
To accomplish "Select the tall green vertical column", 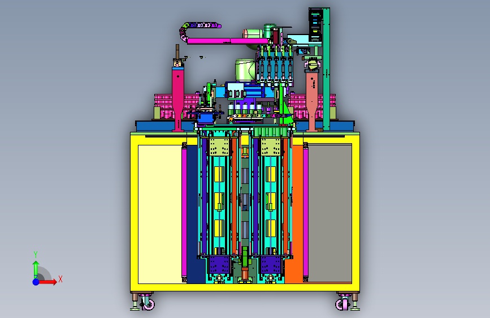I will (326, 69).
